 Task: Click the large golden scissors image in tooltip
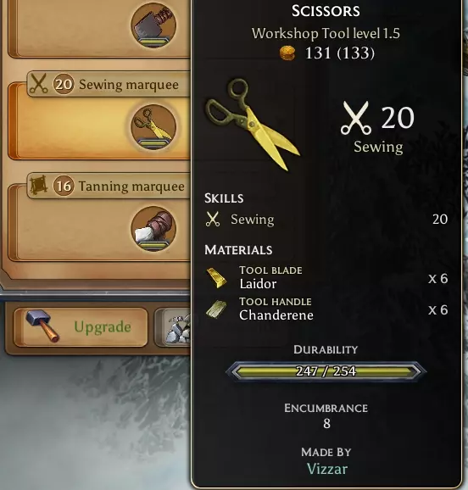253,125
